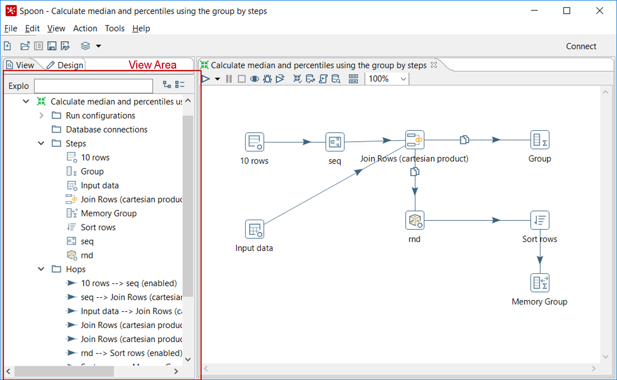Click the Replay transformation icon
Viewport: 617px width, 380px height.
click(280, 79)
